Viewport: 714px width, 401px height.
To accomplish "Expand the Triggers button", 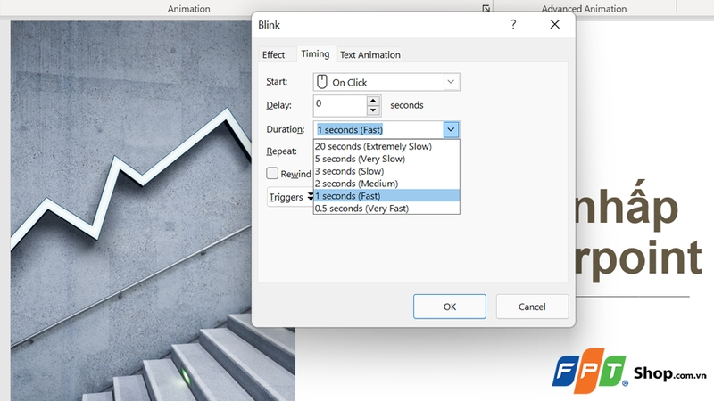I will pos(290,197).
